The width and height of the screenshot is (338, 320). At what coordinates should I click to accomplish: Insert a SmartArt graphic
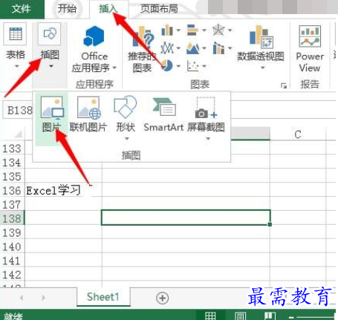[163, 114]
